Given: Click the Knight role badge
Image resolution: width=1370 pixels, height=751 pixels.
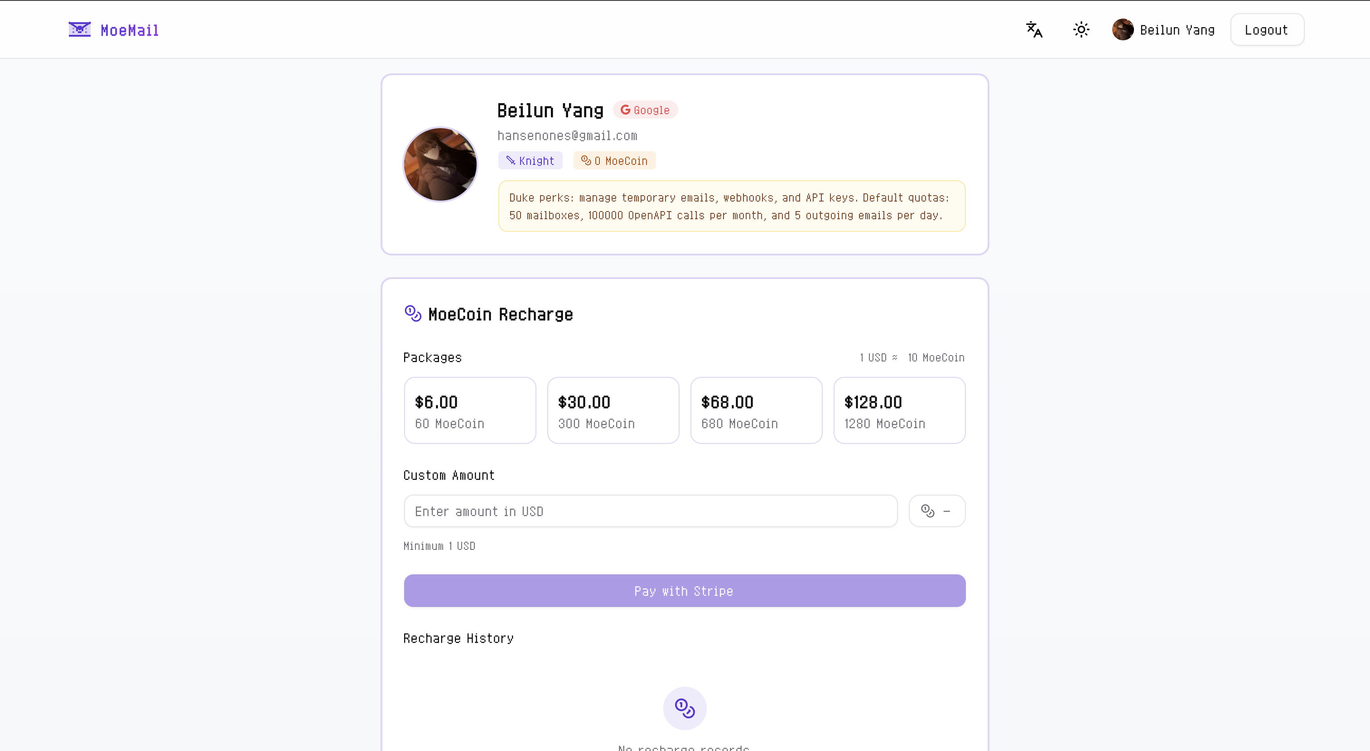Looking at the screenshot, I should click(x=530, y=161).
